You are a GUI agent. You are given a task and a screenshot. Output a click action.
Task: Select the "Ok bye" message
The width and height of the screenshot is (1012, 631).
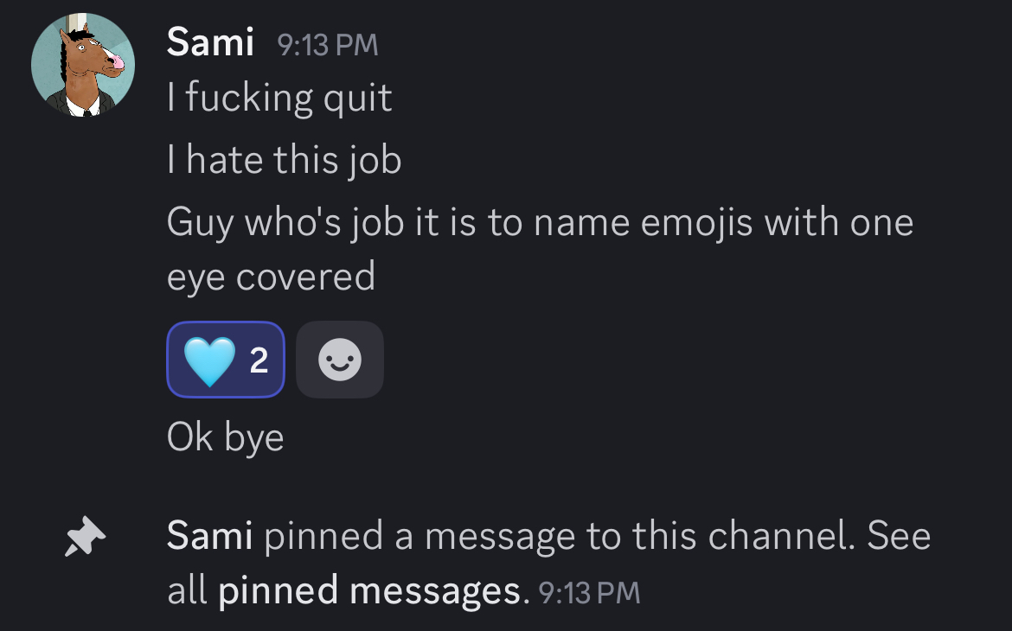pyautogui.click(x=225, y=437)
